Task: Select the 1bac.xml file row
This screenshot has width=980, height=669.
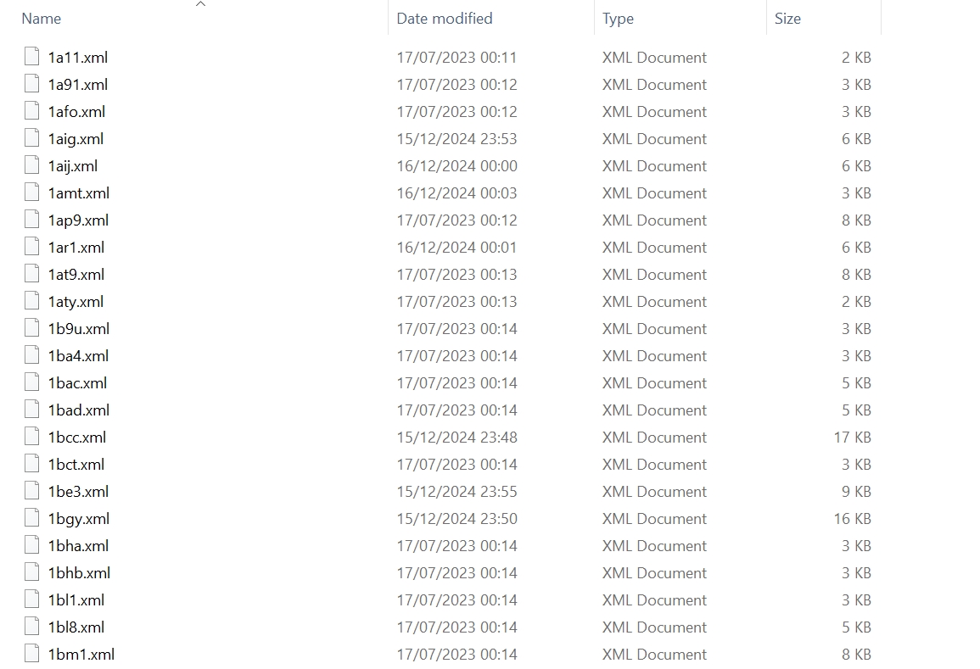Action: click(x=447, y=383)
